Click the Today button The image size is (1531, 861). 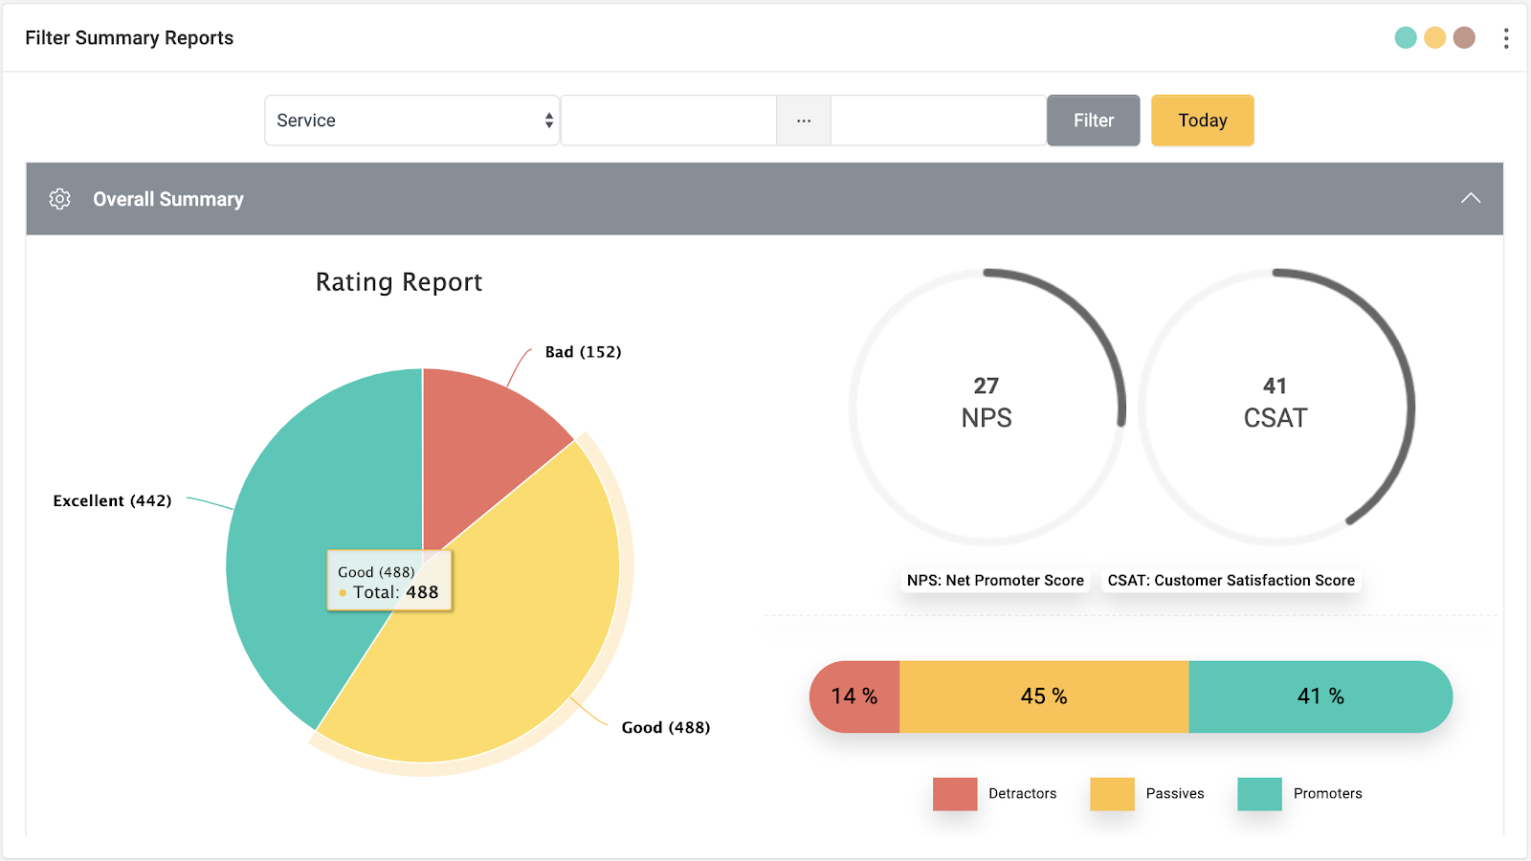(x=1202, y=121)
